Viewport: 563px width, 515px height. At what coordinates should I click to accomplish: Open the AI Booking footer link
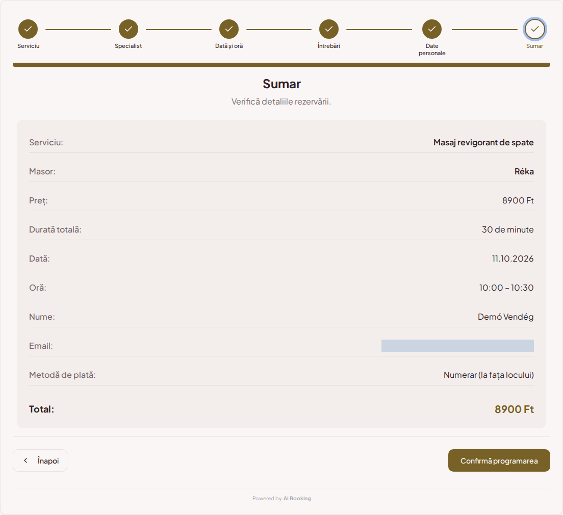(x=297, y=499)
